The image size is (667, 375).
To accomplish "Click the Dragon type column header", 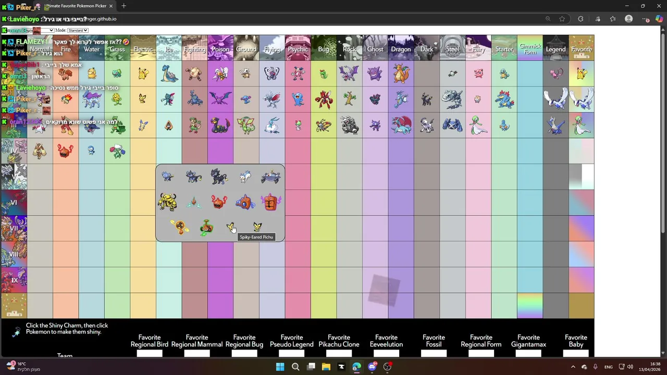I will [401, 47].
